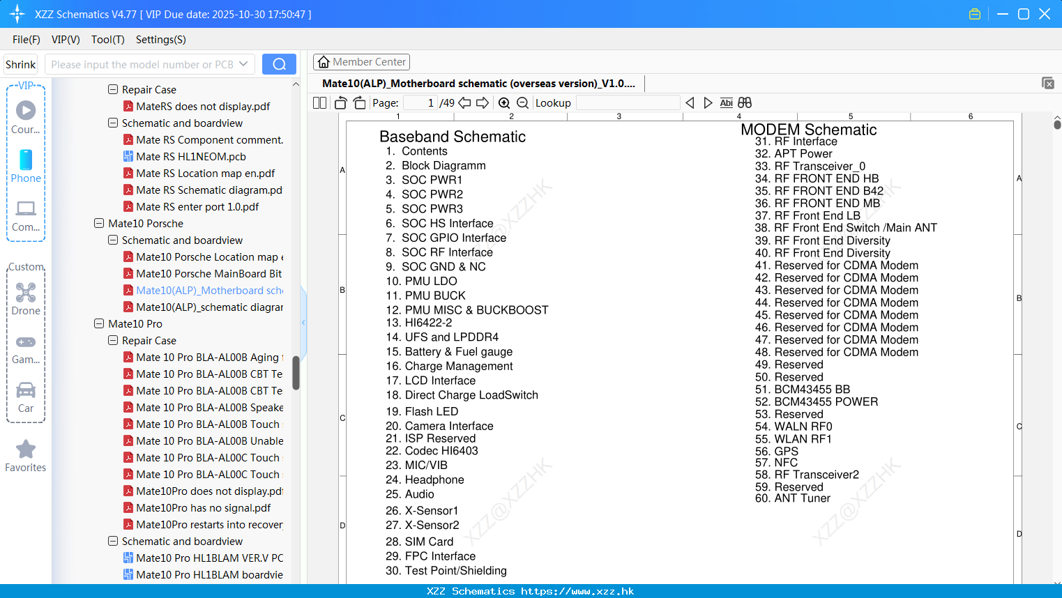
Task: Click the binoculars search icon
Action: pos(745,102)
